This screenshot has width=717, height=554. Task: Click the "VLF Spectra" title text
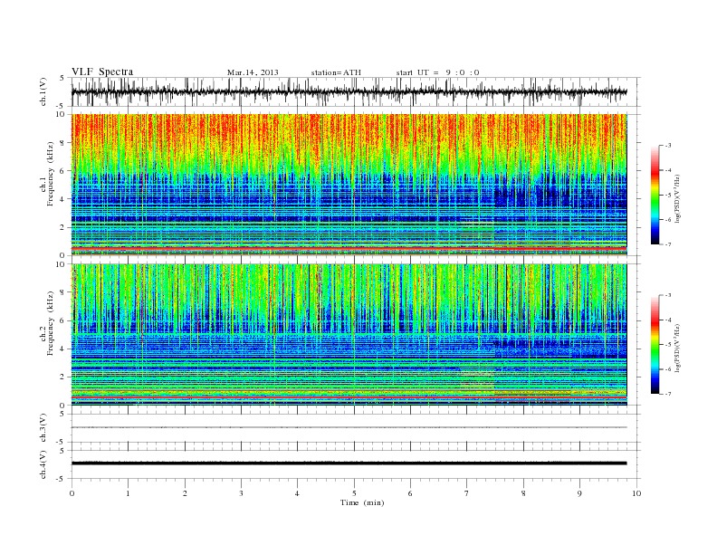[102, 72]
